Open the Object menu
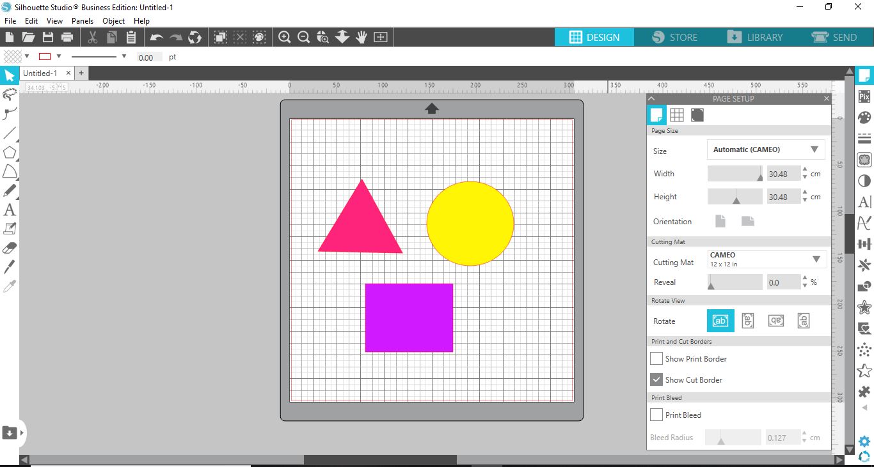Image resolution: width=874 pixels, height=467 pixels. coord(113,20)
